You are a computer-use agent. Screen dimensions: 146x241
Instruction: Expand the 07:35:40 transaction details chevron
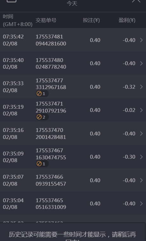(142, 63)
